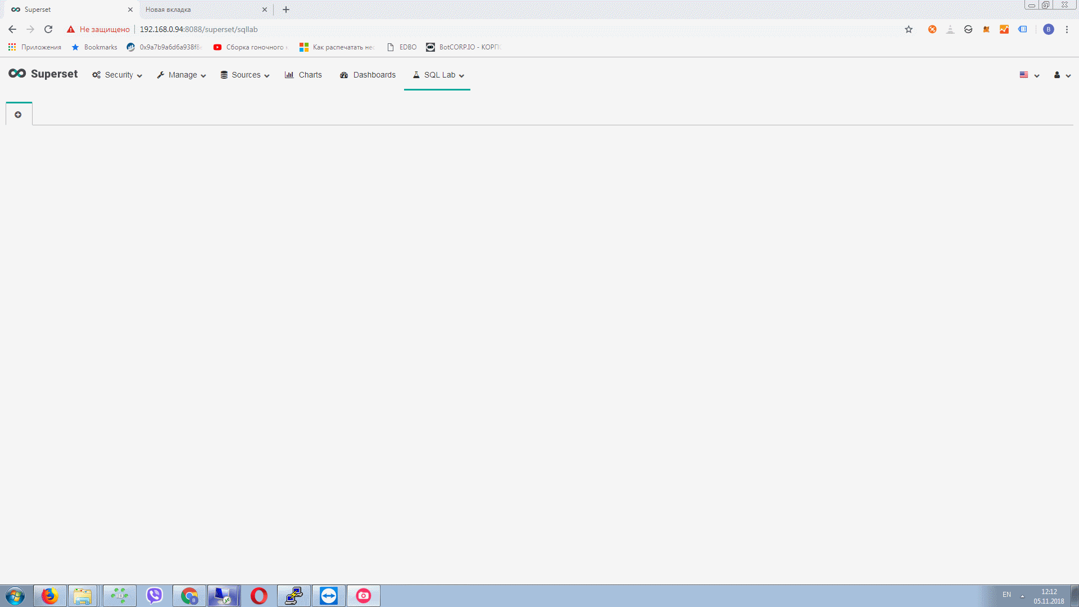Expand the user account chevron menu
The height and width of the screenshot is (607, 1079).
[1069, 76]
